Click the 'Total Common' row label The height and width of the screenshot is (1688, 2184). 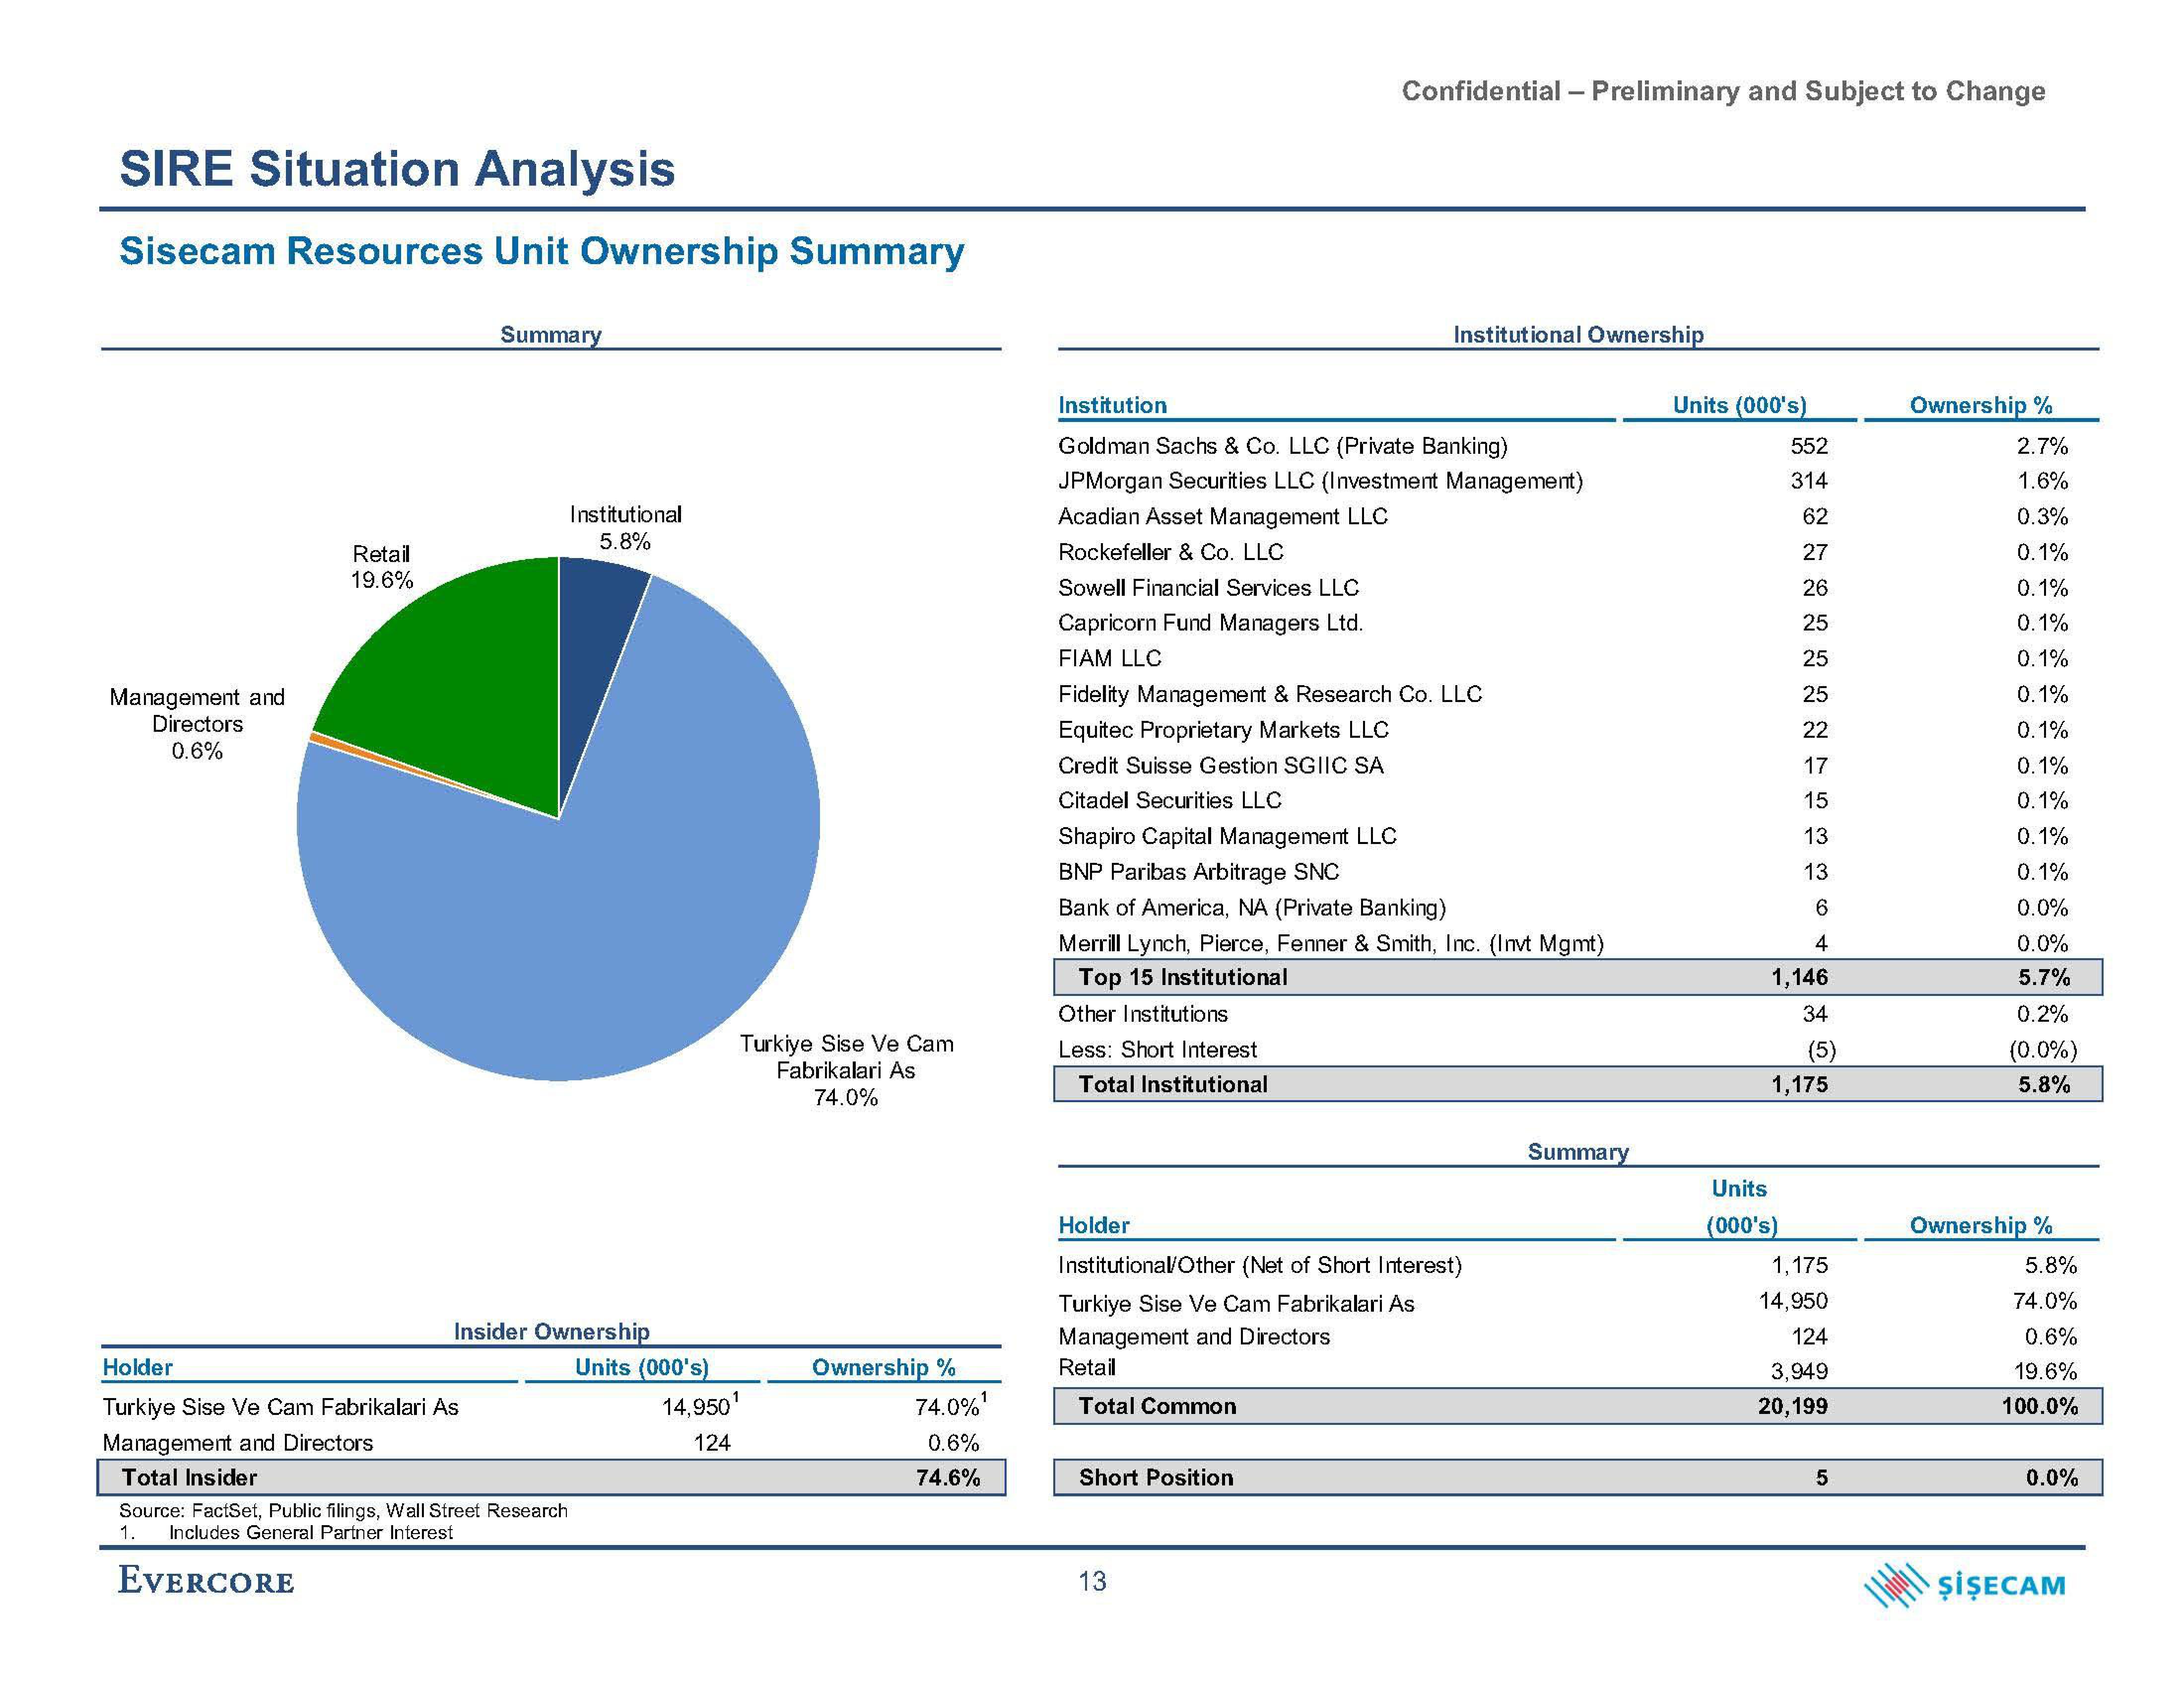1157,1407
